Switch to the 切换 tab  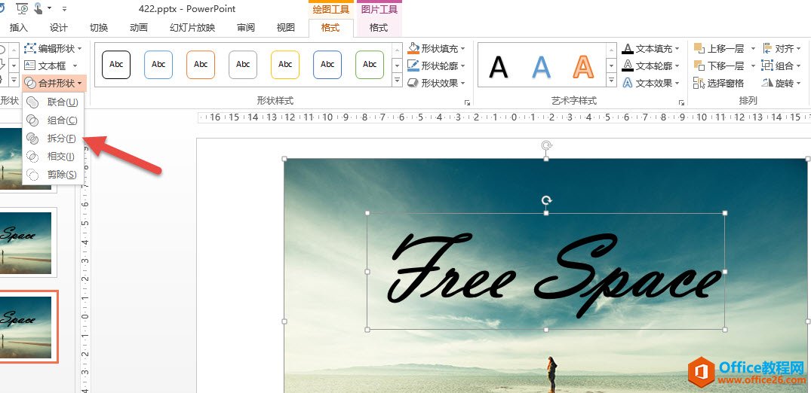pos(98,28)
